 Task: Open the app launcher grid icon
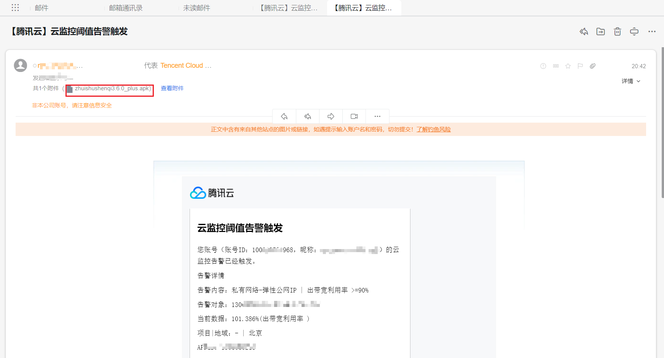[x=15, y=8]
